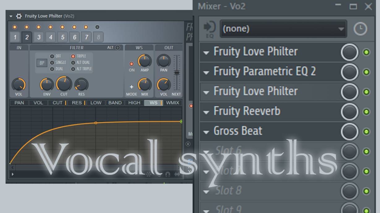This screenshot has width=380, height=213.
Task: Switch to the VOL envelope tab
Action: pyautogui.click(x=38, y=103)
